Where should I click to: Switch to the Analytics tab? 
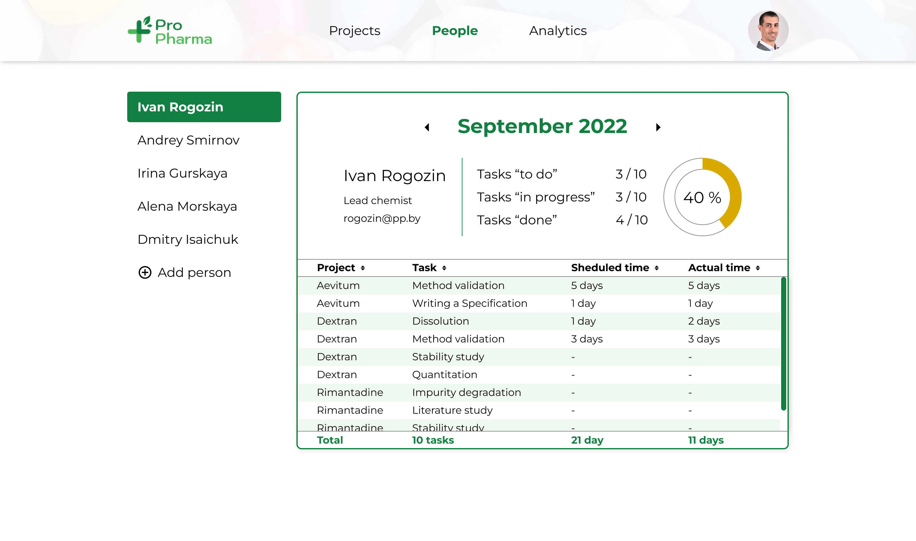(x=558, y=31)
